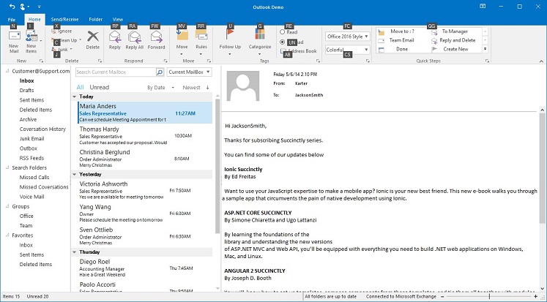
Task: Switch to the Send/Receive ribbon tab
Action: (x=64, y=20)
